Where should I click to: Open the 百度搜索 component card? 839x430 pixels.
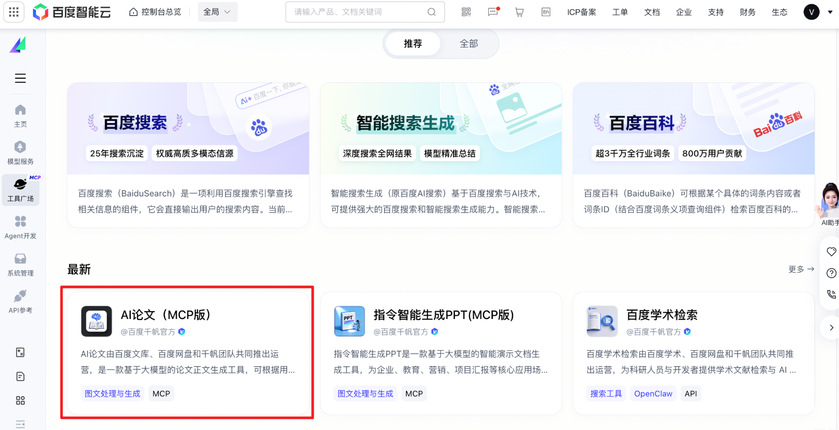point(188,155)
